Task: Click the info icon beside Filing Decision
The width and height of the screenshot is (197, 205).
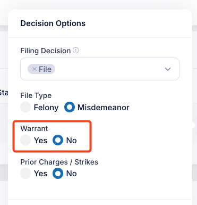Action: pos(76,51)
